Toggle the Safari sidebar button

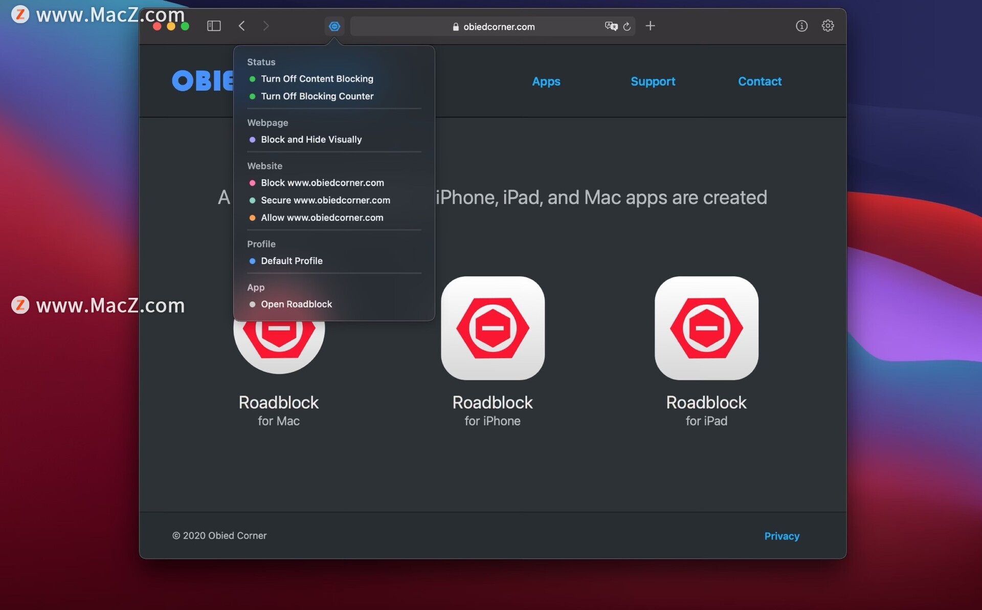pos(214,26)
